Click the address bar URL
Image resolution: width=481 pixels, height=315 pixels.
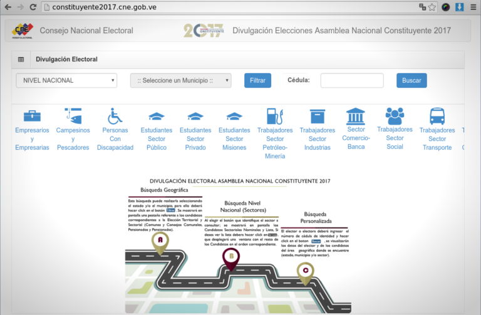coord(105,7)
